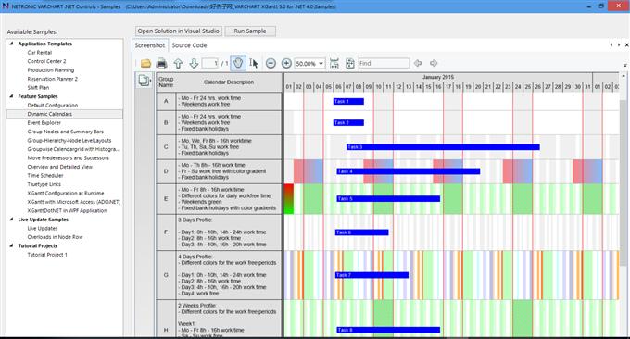This screenshot has width=630, height=339.
Task: Click the fit page width icon
Action: point(334,64)
